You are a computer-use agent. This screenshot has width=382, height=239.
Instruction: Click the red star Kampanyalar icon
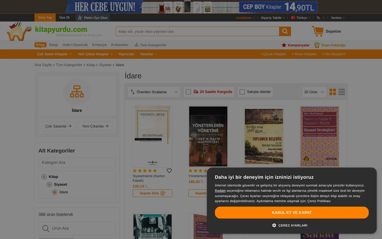(284, 45)
